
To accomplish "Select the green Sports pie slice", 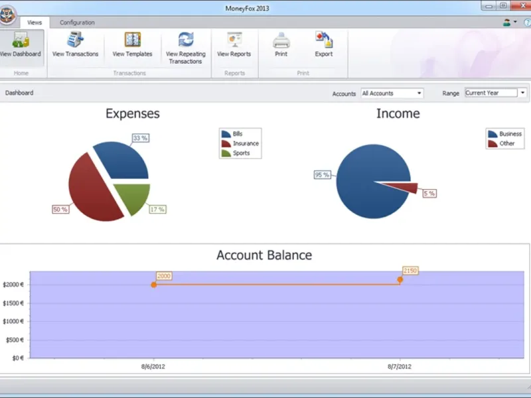I will (135, 196).
